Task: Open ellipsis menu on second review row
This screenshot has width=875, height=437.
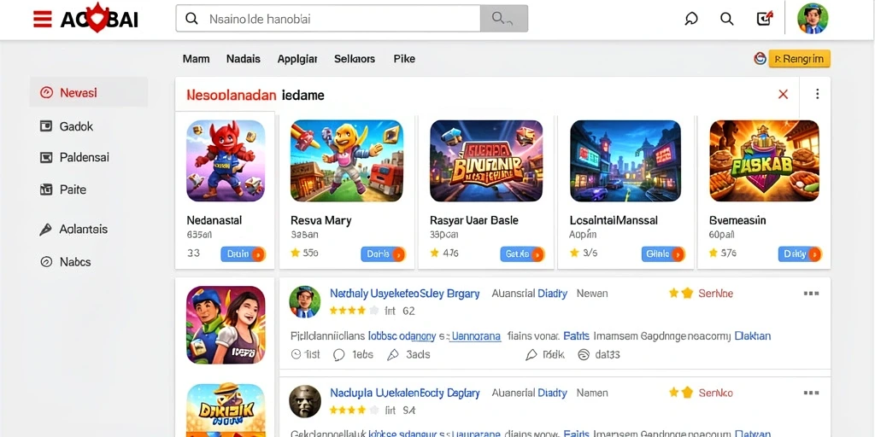Action: (x=811, y=393)
